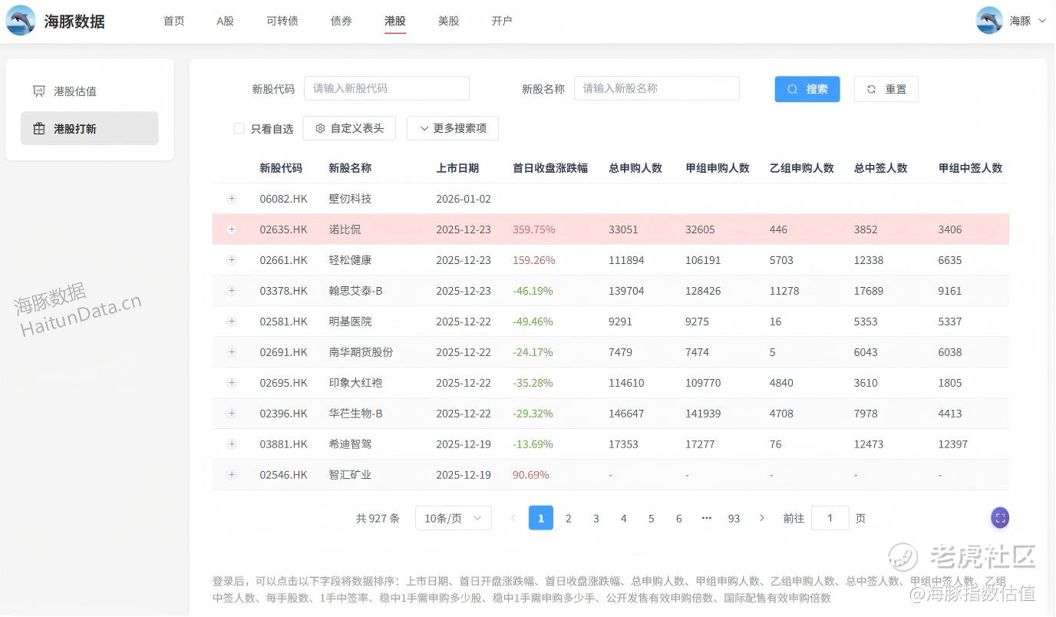The image size is (1056, 617).
Task: Jump to last page 93
Action: [734, 518]
